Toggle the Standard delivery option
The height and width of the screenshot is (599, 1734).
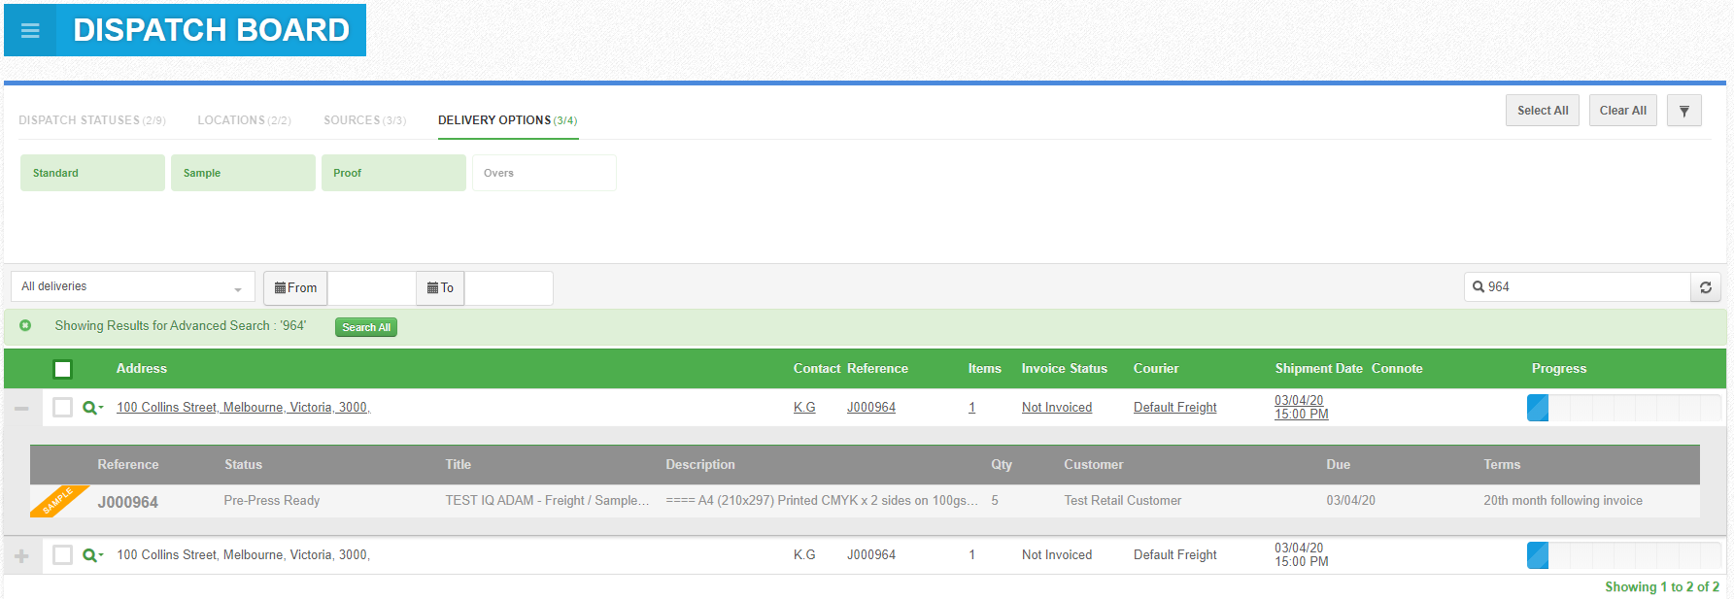(92, 173)
